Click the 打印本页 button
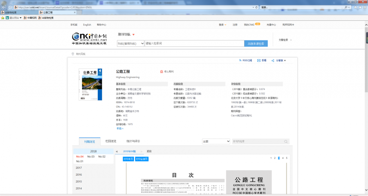 point(128,159)
